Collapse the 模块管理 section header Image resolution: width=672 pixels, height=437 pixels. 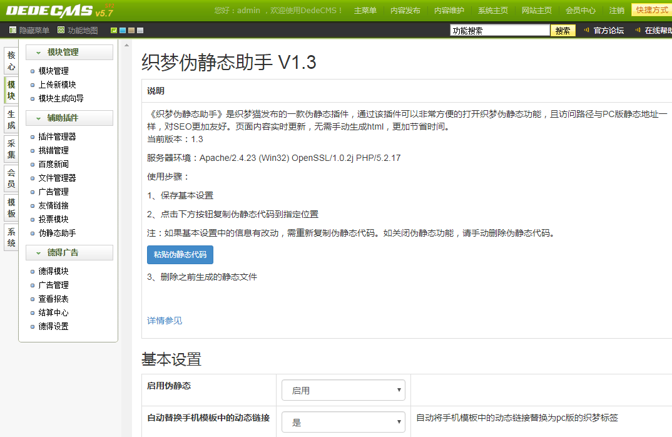(x=69, y=53)
